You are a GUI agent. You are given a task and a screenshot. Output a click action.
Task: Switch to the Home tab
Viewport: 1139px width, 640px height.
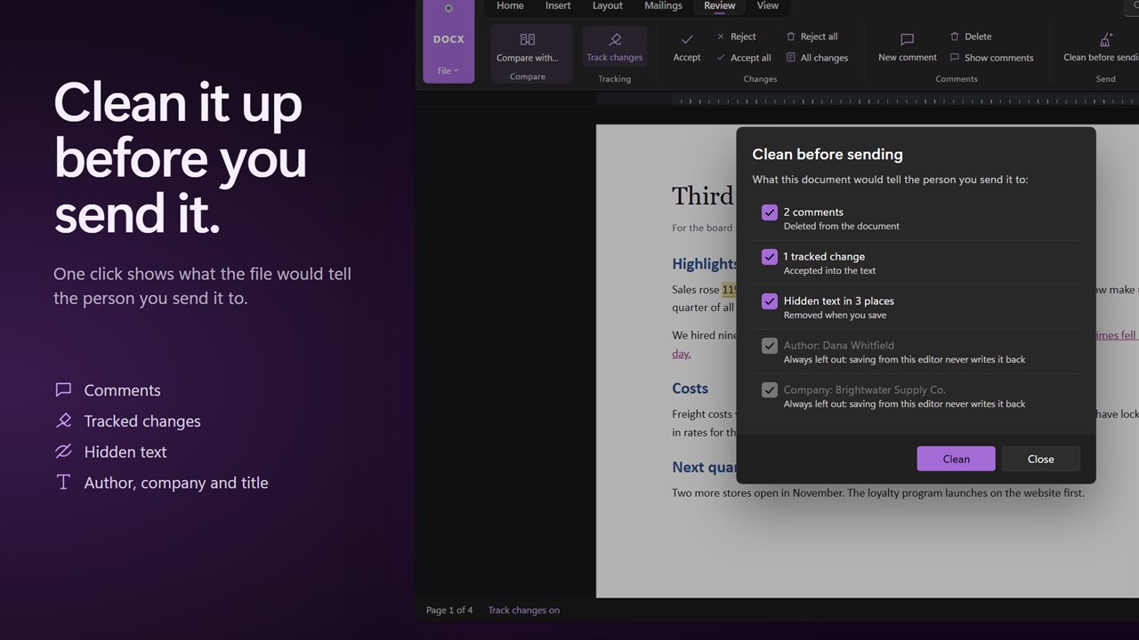click(x=510, y=6)
